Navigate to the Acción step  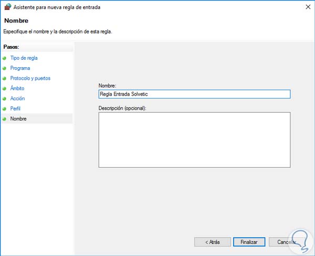coord(17,99)
